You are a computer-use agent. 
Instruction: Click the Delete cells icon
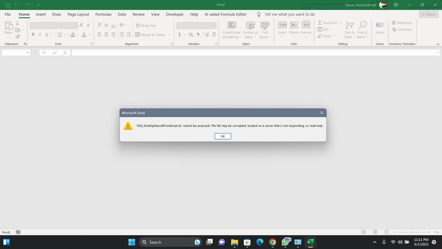click(294, 25)
